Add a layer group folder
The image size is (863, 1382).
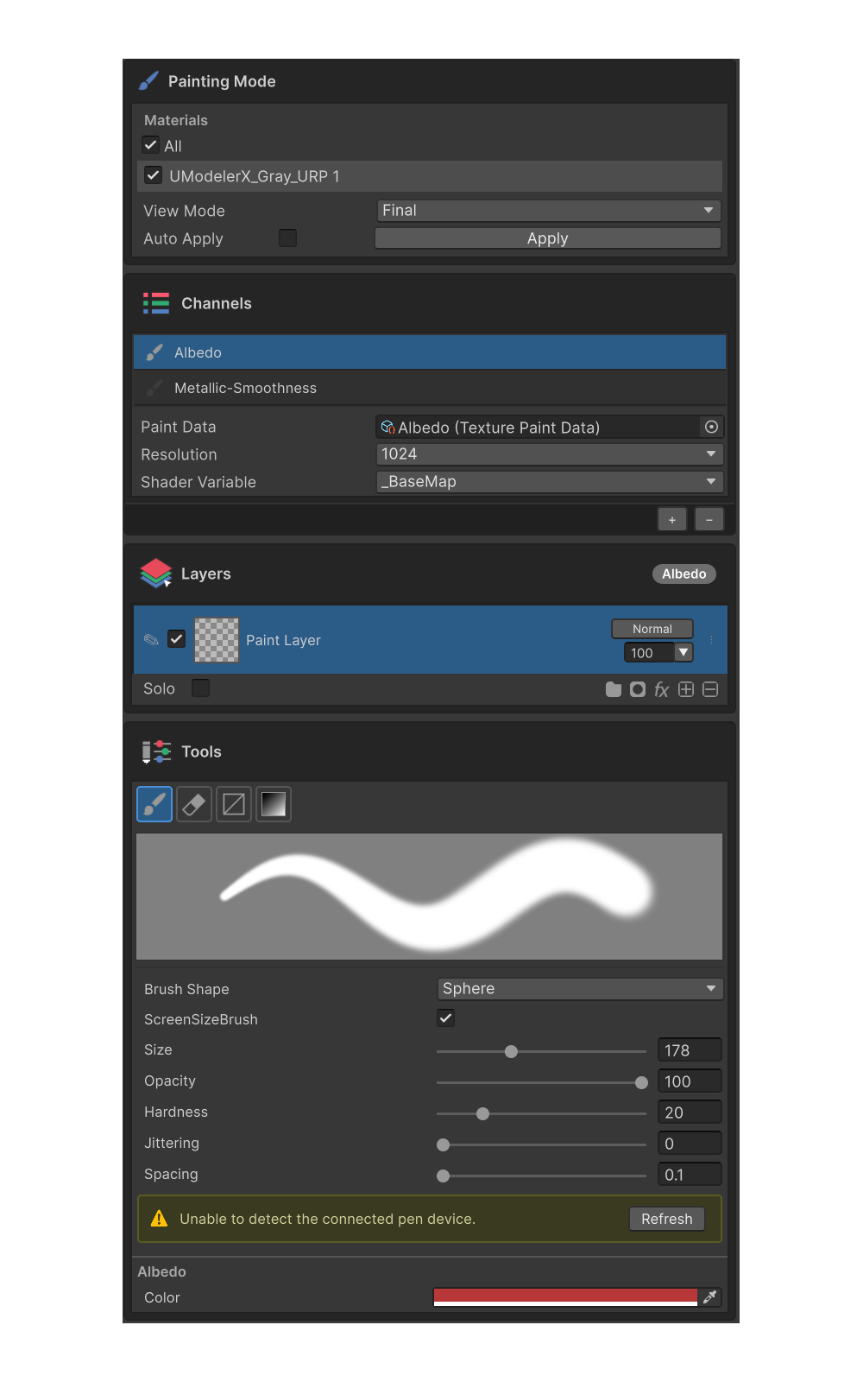tap(614, 689)
